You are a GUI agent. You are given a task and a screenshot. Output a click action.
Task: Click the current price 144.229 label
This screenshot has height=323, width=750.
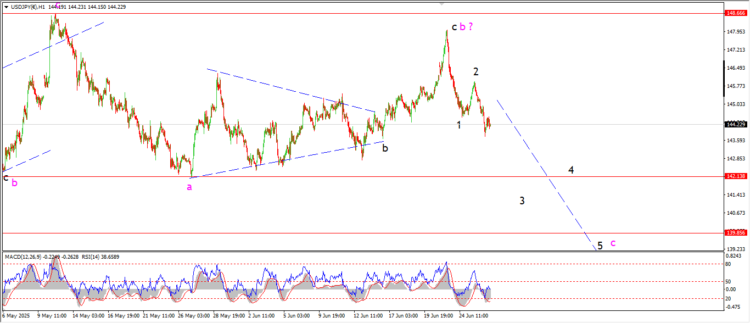coord(735,124)
